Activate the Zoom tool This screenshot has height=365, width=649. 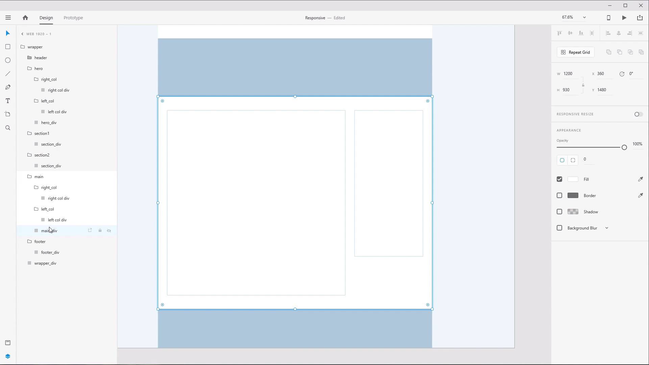(7, 128)
